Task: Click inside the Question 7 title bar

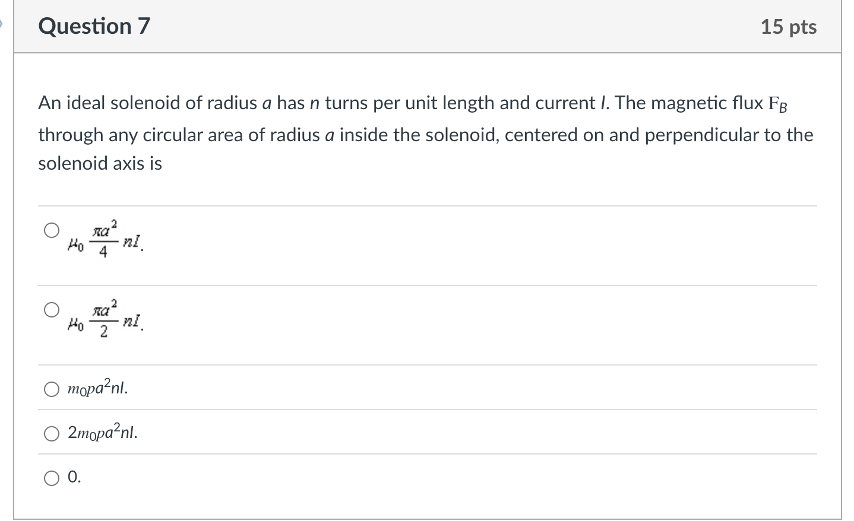Action: [416, 27]
